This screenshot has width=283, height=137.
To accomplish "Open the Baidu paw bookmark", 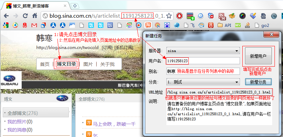I will (x=167, y=25).
